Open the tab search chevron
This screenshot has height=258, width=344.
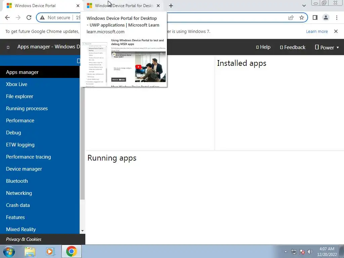pyautogui.click(x=304, y=6)
